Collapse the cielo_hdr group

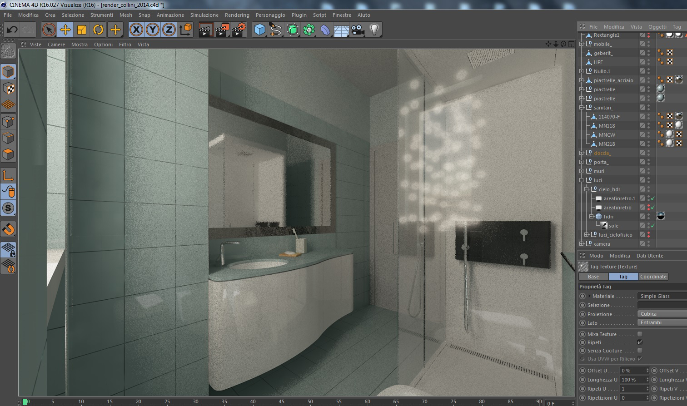(587, 189)
